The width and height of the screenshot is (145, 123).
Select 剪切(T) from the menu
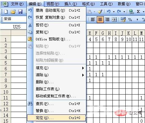(x=57, y=25)
